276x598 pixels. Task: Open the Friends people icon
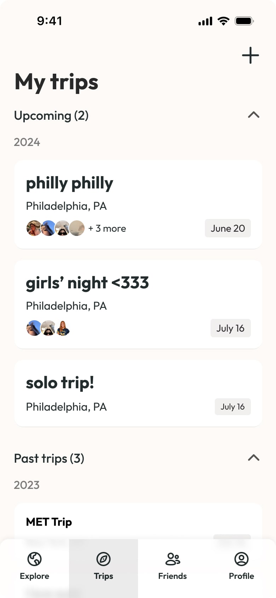(172, 559)
